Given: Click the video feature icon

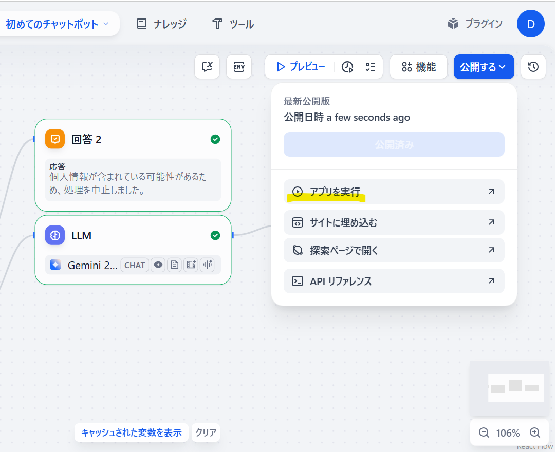Looking at the screenshot, I should [x=191, y=265].
